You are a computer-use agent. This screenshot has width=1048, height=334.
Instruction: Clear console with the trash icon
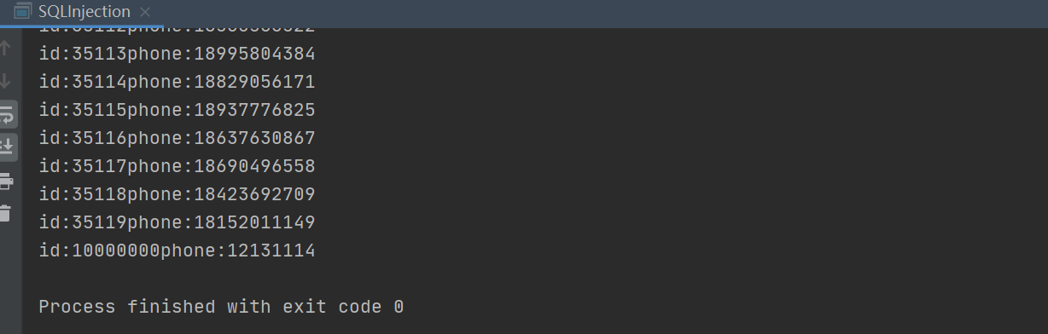coord(6,213)
